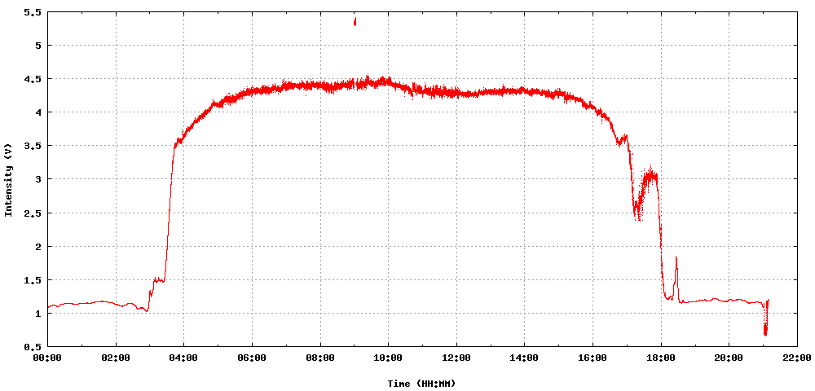The height and width of the screenshot is (391, 815).
Task: Click the "14:00" time tick label
Action: click(x=524, y=358)
